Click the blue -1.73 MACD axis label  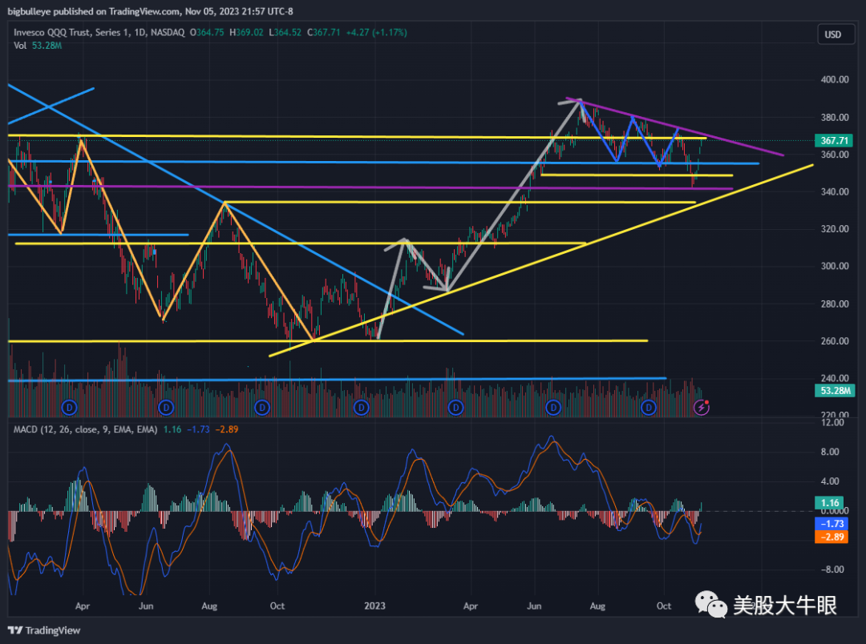point(832,524)
